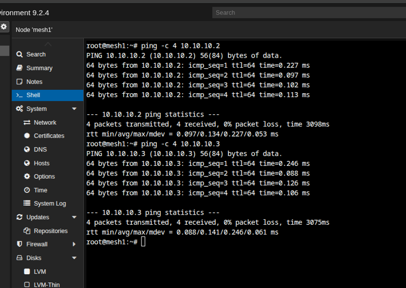
Task: Click the certificate badge icon next to Certificates
Action: tap(27, 136)
